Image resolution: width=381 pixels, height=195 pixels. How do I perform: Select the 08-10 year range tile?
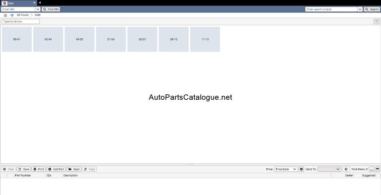(173, 39)
